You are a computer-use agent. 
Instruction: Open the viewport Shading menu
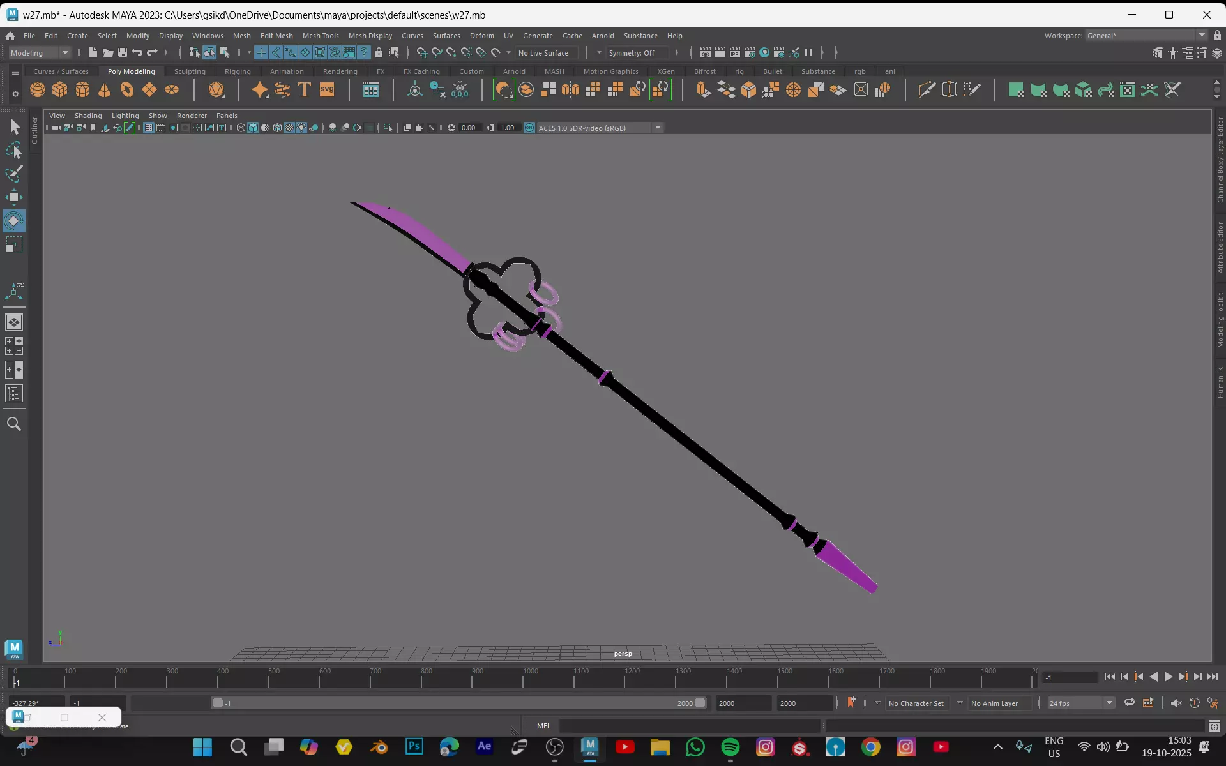pos(88,116)
